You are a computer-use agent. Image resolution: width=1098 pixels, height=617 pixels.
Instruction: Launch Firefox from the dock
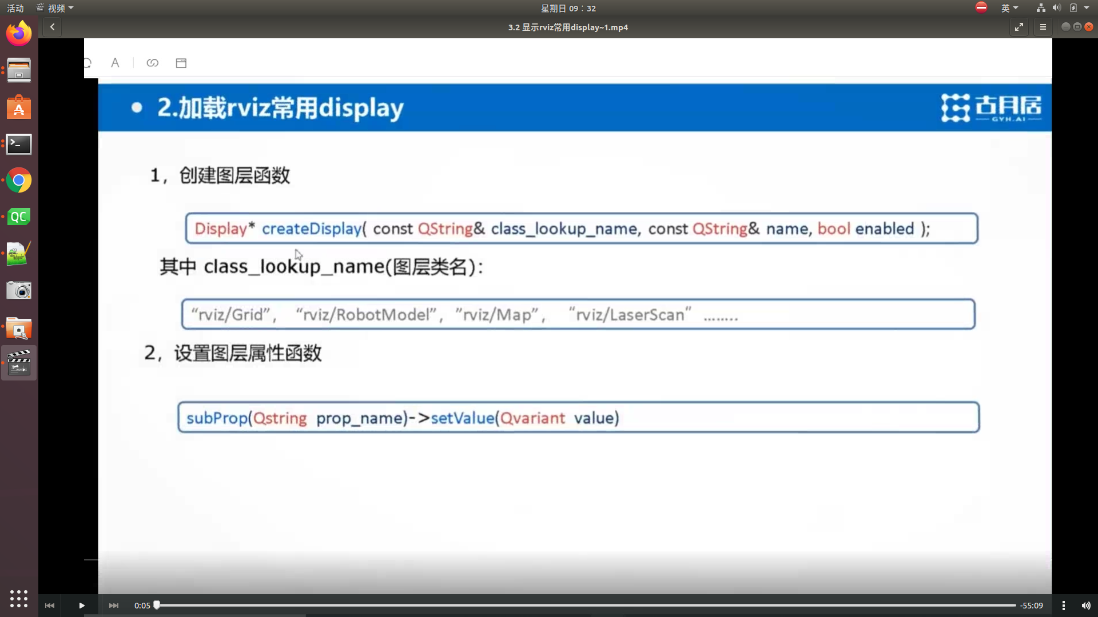pyautogui.click(x=19, y=33)
